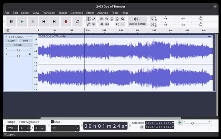Click the horizontal scrollbar
Viewport: 221px width, 139px height.
tap(111, 118)
